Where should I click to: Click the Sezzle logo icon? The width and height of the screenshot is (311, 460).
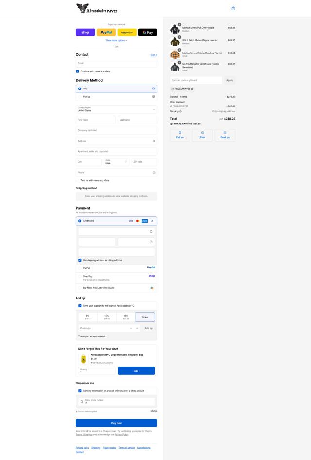152,288
